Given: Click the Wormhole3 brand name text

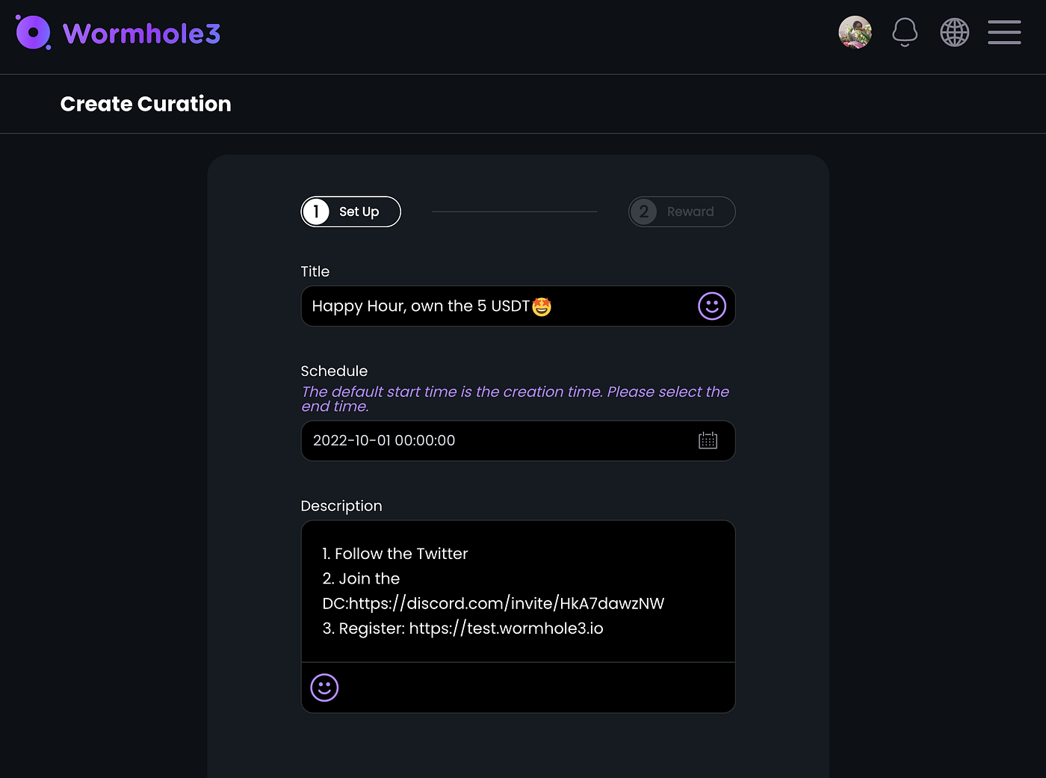Looking at the screenshot, I should pos(142,34).
